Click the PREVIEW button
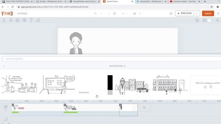The width and height of the screenshot is (221, 124). [184, 13]
